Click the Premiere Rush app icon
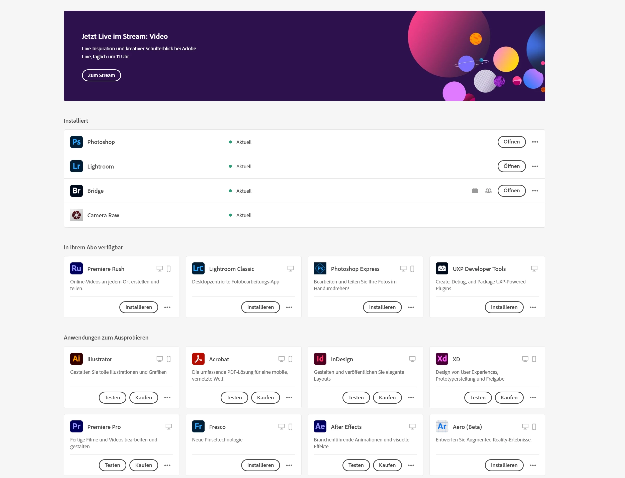The width and height of the screenshot is (625, 478). point(76,269)
